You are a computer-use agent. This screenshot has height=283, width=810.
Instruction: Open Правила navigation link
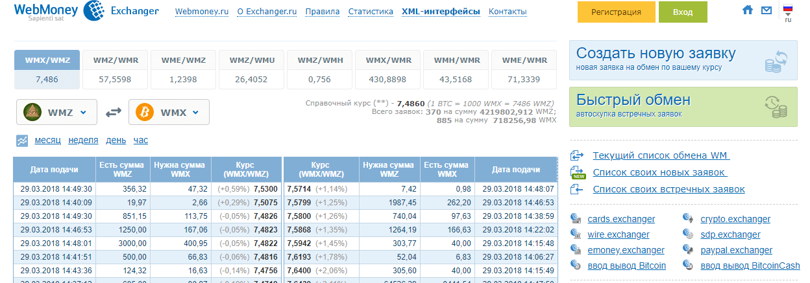[x=322, y=12]
